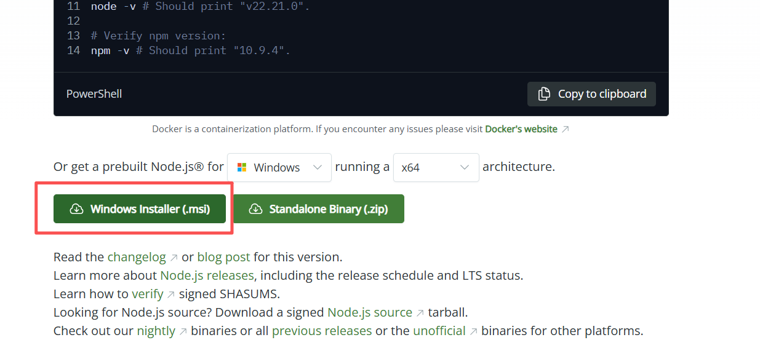Screen dimensions: 760x356
Task: Download the Windows Installer (.msi)
Action: point(140,209)
